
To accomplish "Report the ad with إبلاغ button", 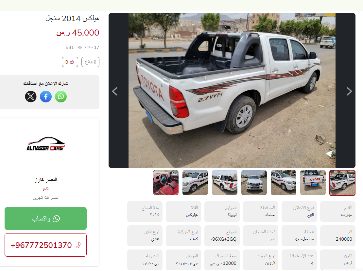I will 90,62.
